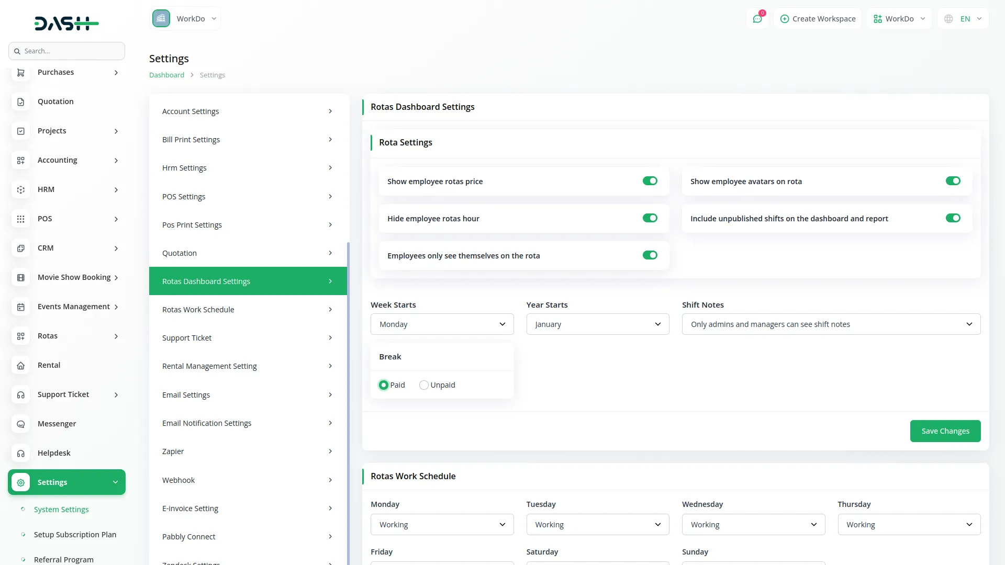Open the chat messages icon in header
This screenshot has width=1005, height=565.
[757, 19]
